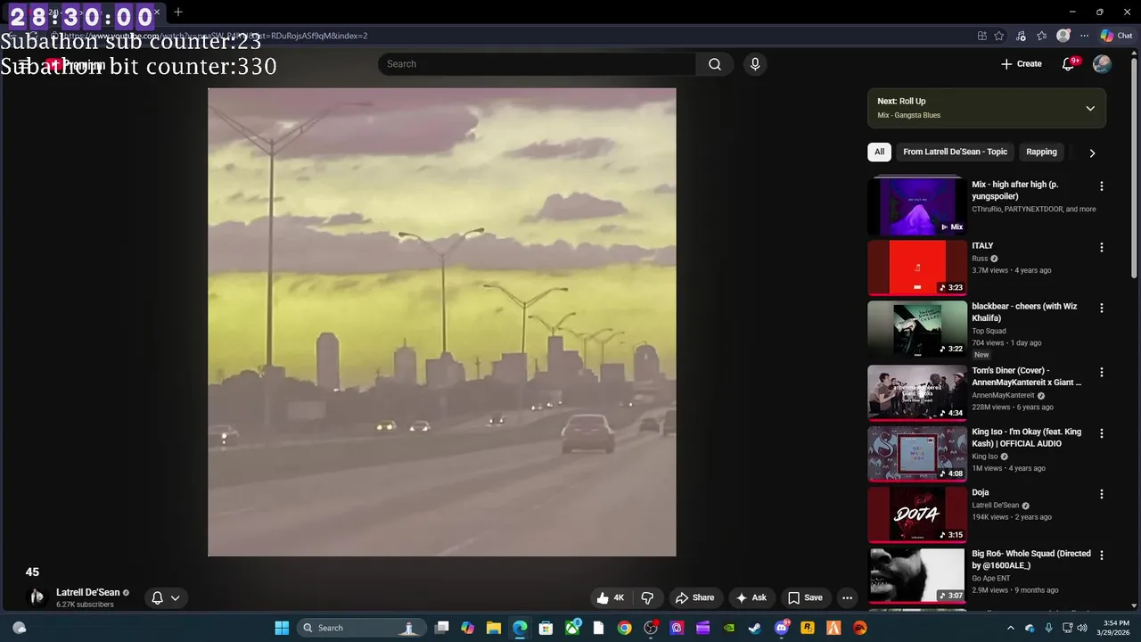Expand notification preferences chevron beside bell

click(176, 597)
